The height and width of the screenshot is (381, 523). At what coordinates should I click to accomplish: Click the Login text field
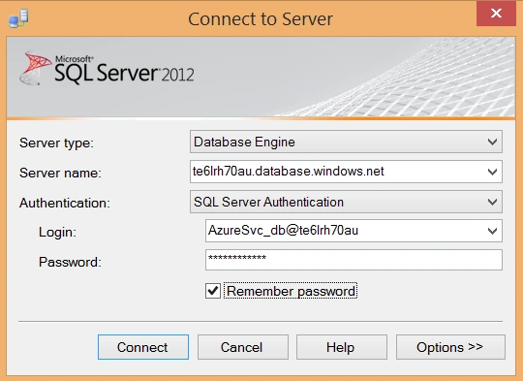(x=344, y=231)
